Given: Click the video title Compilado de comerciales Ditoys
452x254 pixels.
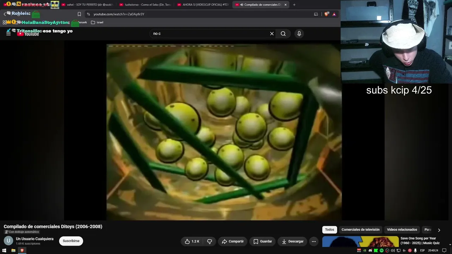Looking at the screenshot, I should point(53,226).
